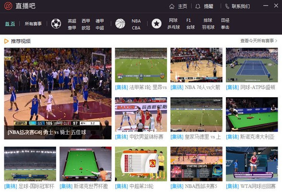Screen dimensions: 282x193
Task: Open the 中超 league category
Action: click(x=100, y=28)
